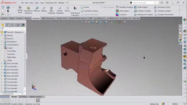The height and width of the screenshot is (105, 187).
Task: Switch to the Sketch tab
Action: click(12, 18)
